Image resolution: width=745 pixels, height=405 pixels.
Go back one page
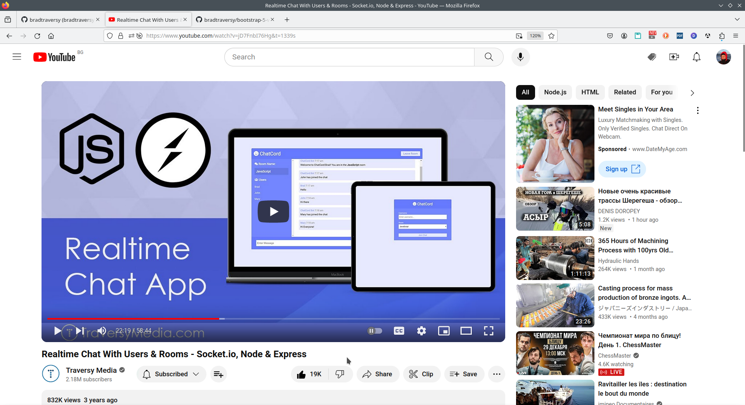click(x=9, y=36)
